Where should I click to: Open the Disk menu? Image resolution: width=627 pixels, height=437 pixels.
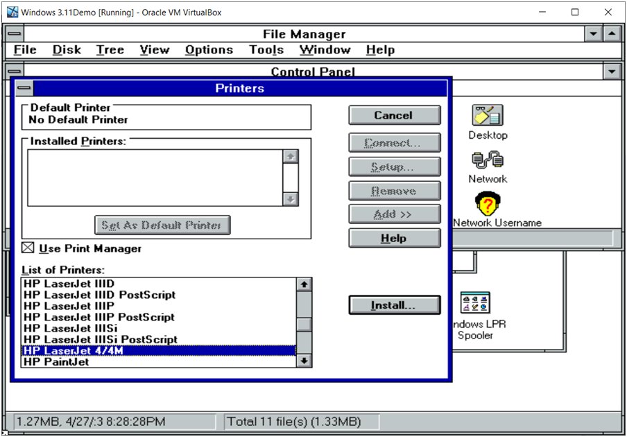tap(67, 49)
